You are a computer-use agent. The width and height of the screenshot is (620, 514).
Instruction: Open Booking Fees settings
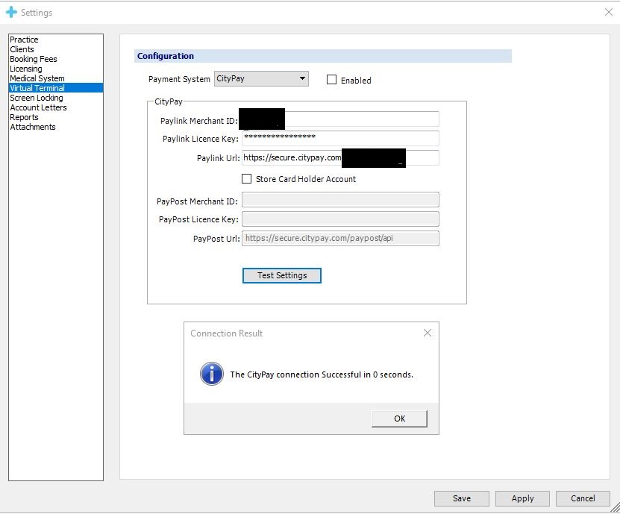[x=34, y=59]
